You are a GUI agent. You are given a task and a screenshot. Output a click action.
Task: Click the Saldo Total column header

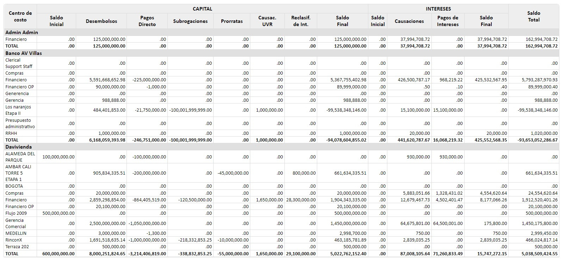[534, 17]
